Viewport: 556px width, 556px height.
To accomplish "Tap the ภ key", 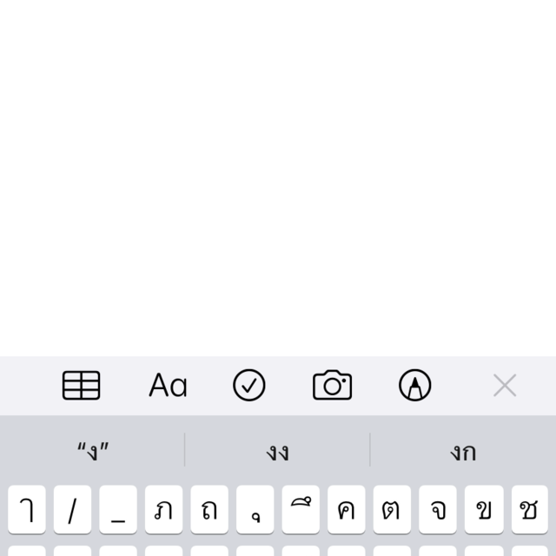I will pyautogui.click(x=164, y=509).
